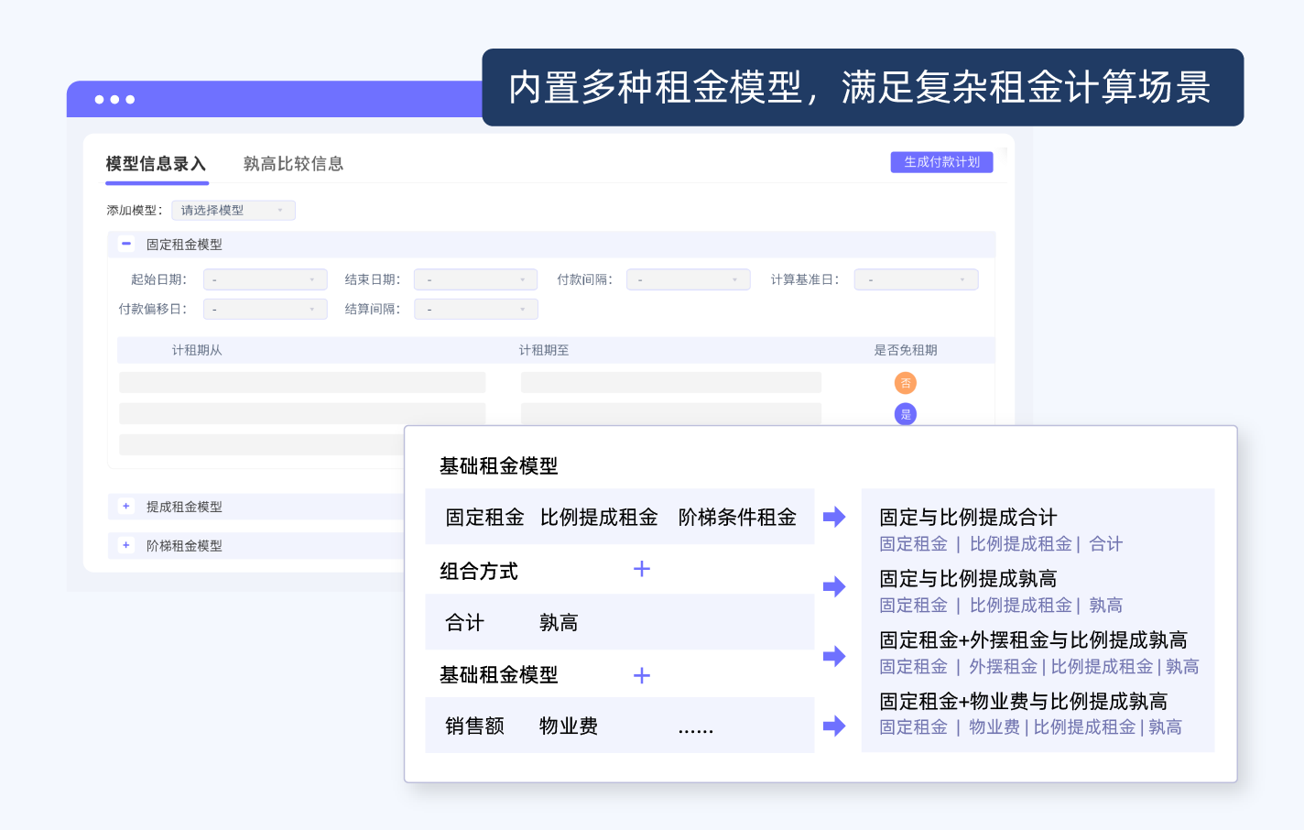The height and width of the screenshot is (830, 1304).
Task: Open the 结算间隔 dropdown
Action: point(475,310)
